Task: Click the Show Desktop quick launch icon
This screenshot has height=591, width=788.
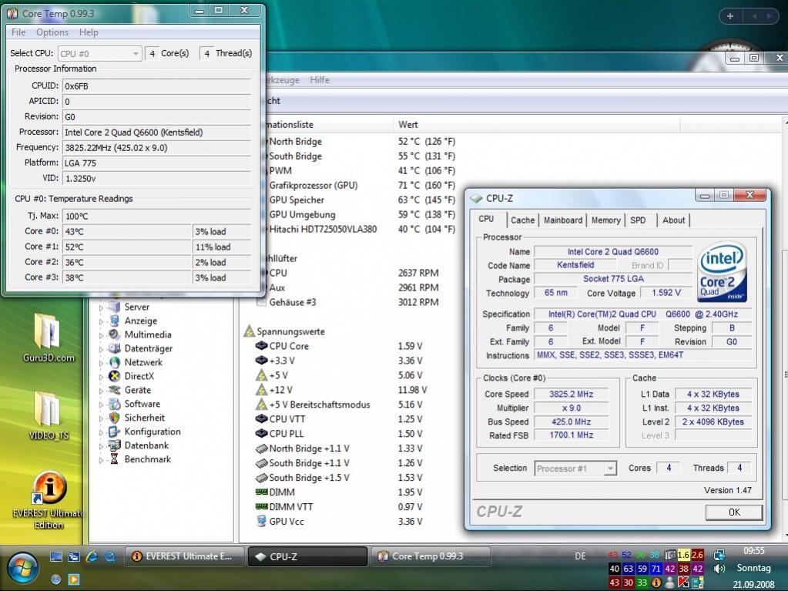Action: [56, 556]
